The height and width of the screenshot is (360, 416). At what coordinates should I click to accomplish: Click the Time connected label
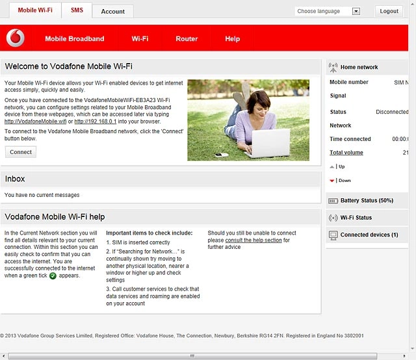coord(350,139)
